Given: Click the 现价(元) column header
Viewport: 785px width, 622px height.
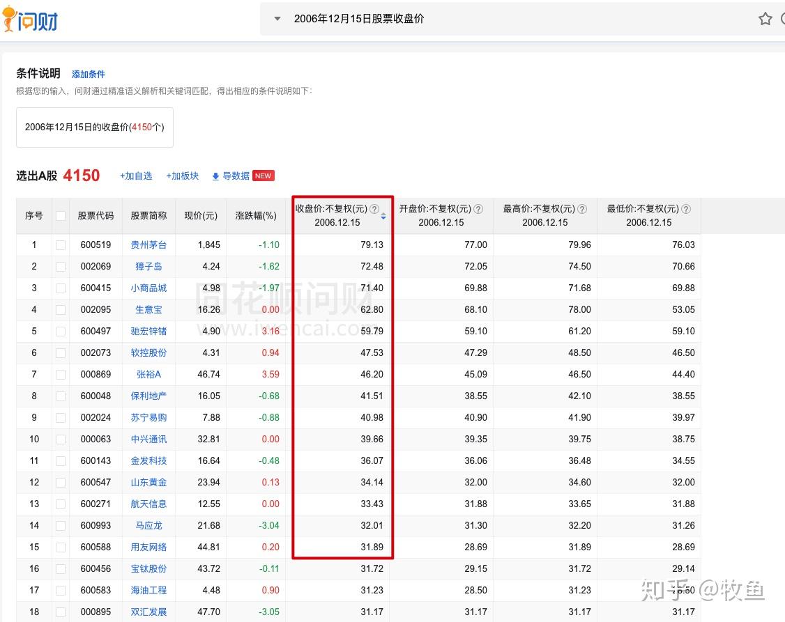Looking at the screenshot, I should [x=201, y=215].
